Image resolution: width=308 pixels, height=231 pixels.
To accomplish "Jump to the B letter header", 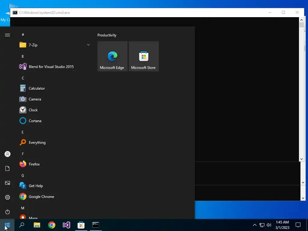I will pos(23,56).
